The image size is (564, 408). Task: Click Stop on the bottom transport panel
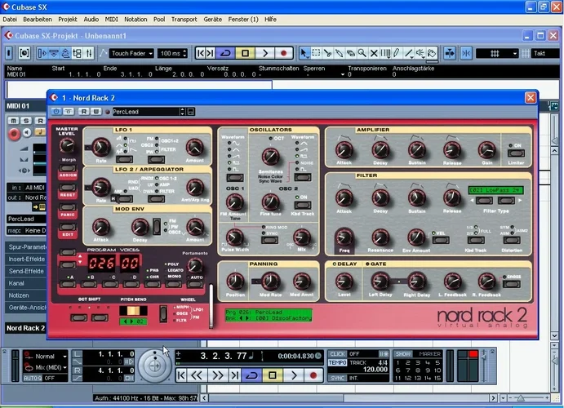click(x=273, y=375)
